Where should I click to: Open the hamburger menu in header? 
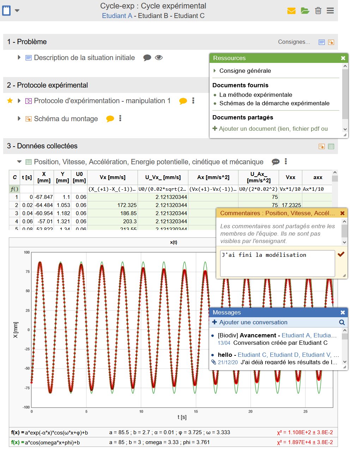point(330,11)
